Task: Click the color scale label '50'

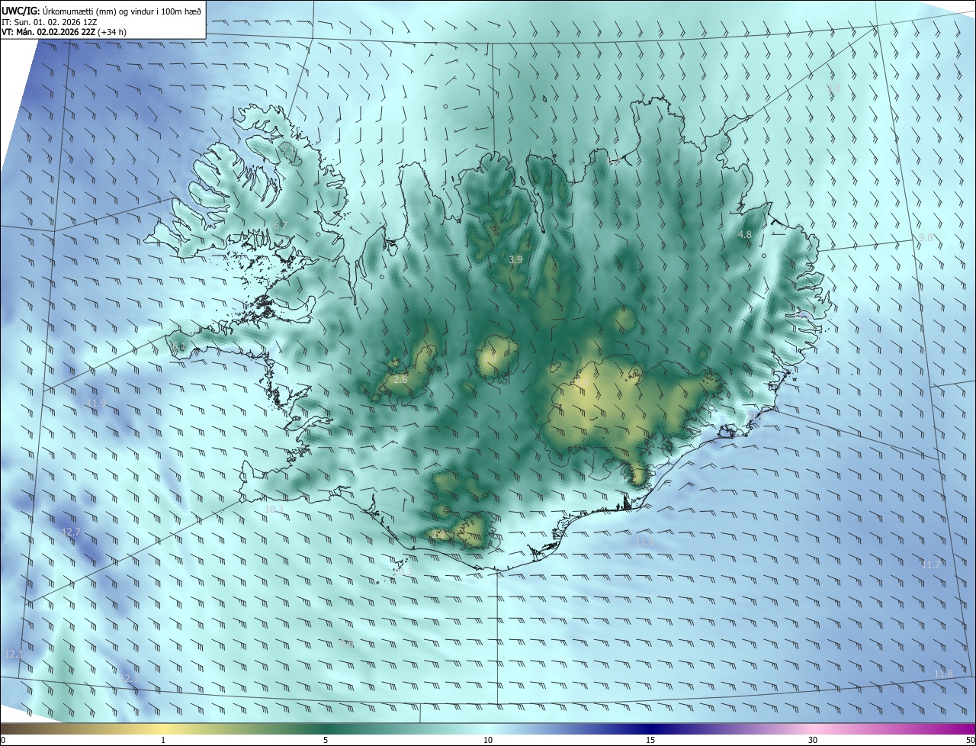Action: click(970, 740)
